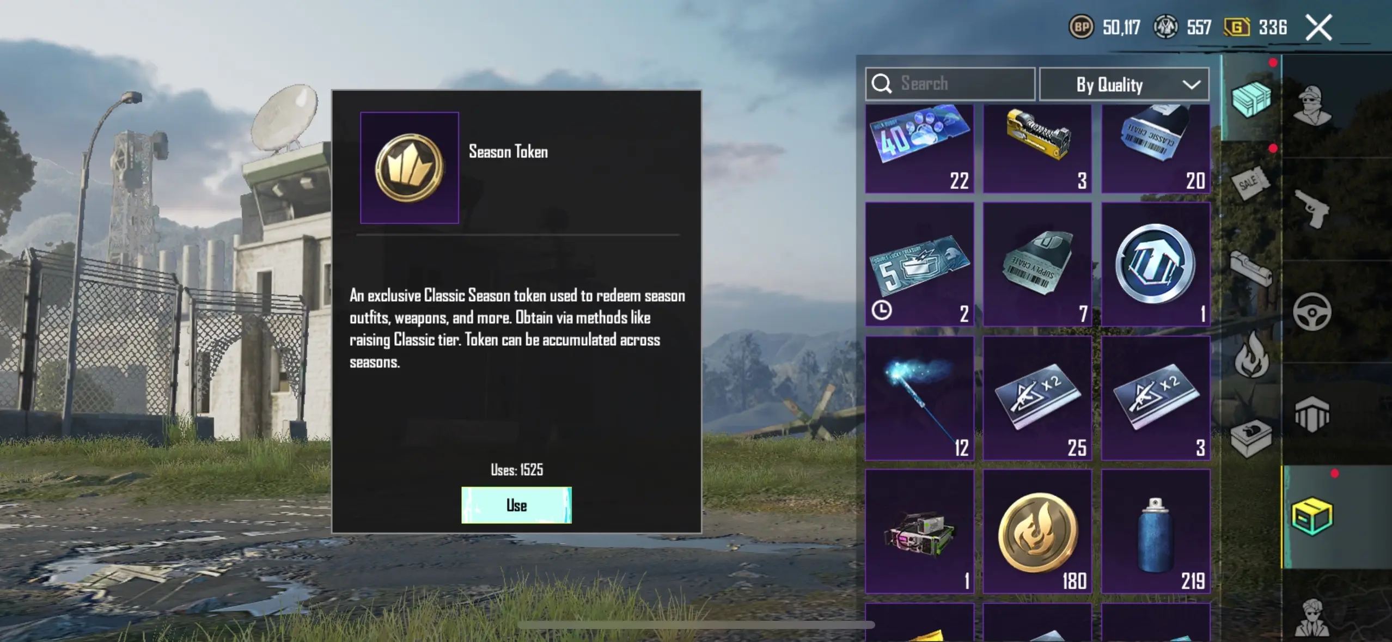Select the gold flame coin item
The width and height of the screenshot is (1392, 642).
[1037, 531]
